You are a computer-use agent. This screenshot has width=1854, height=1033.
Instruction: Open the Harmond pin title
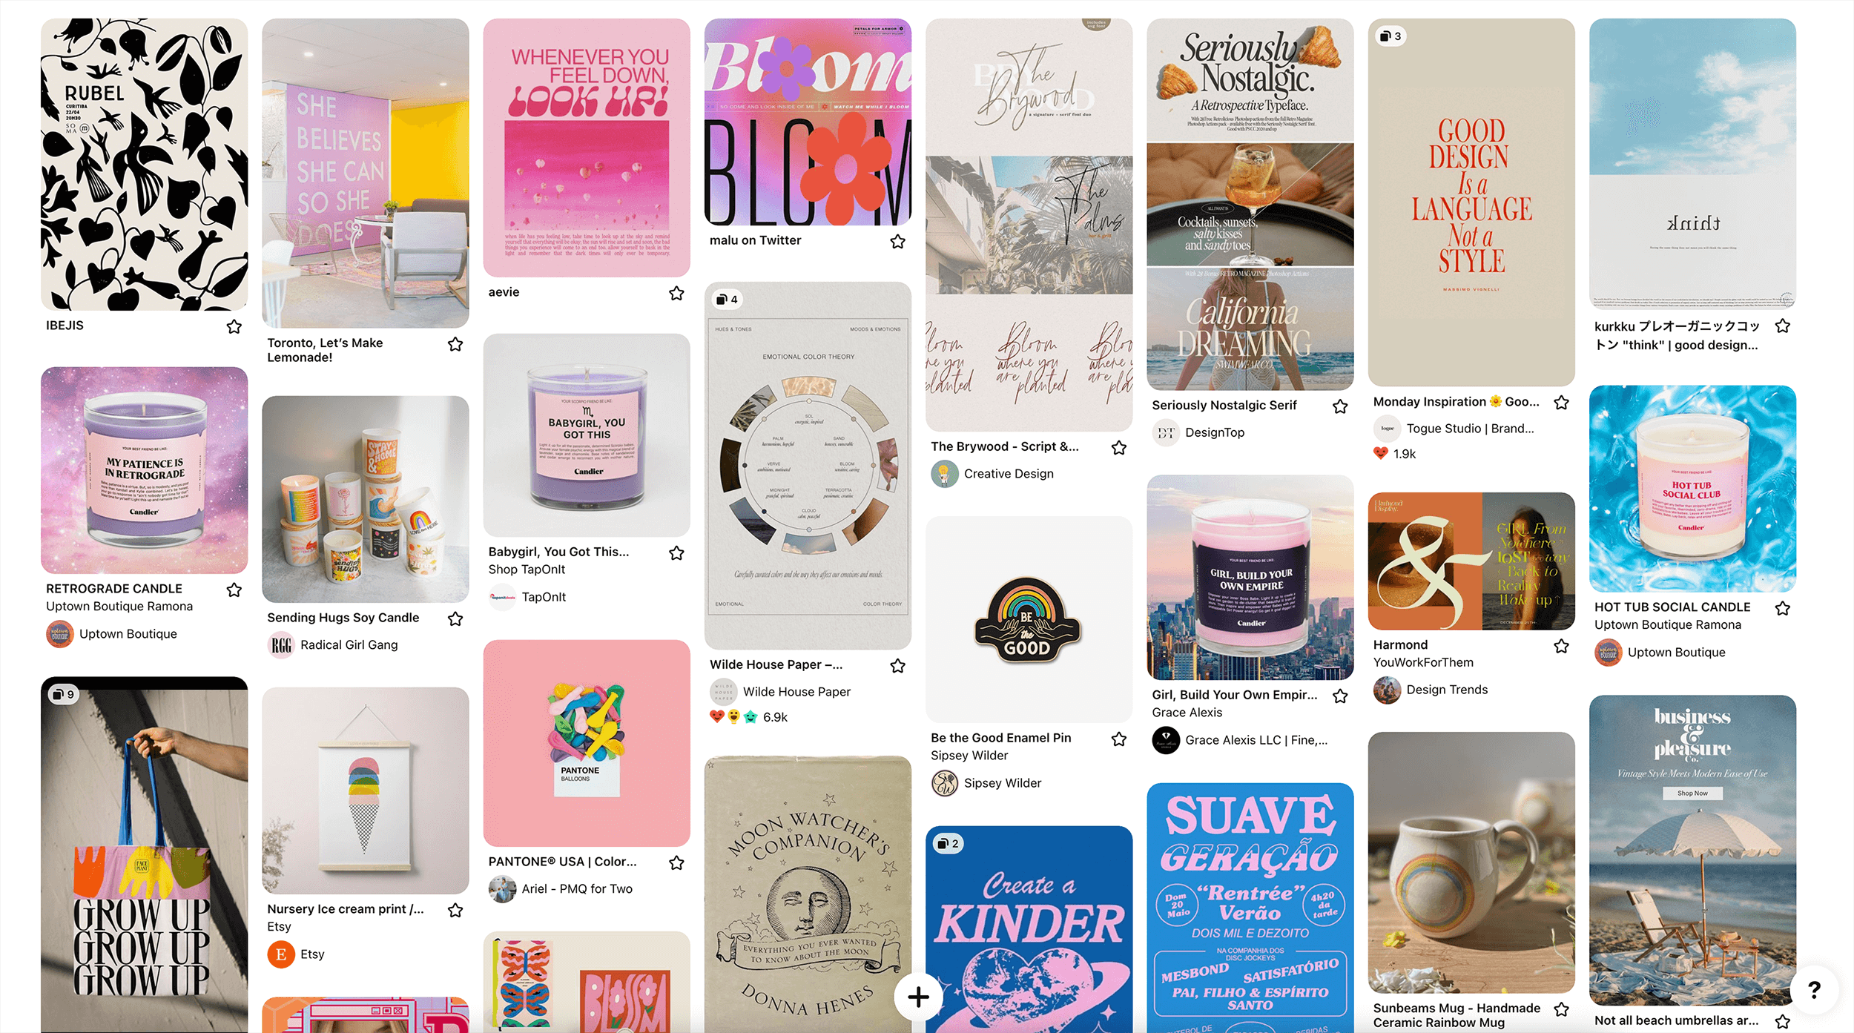coord(1400,644)
